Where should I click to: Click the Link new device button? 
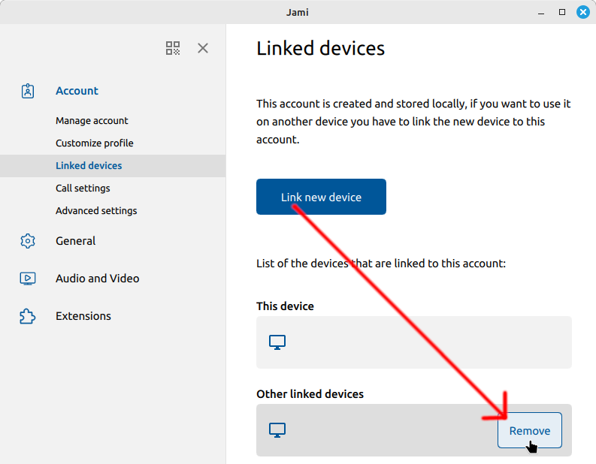(321, 197)
